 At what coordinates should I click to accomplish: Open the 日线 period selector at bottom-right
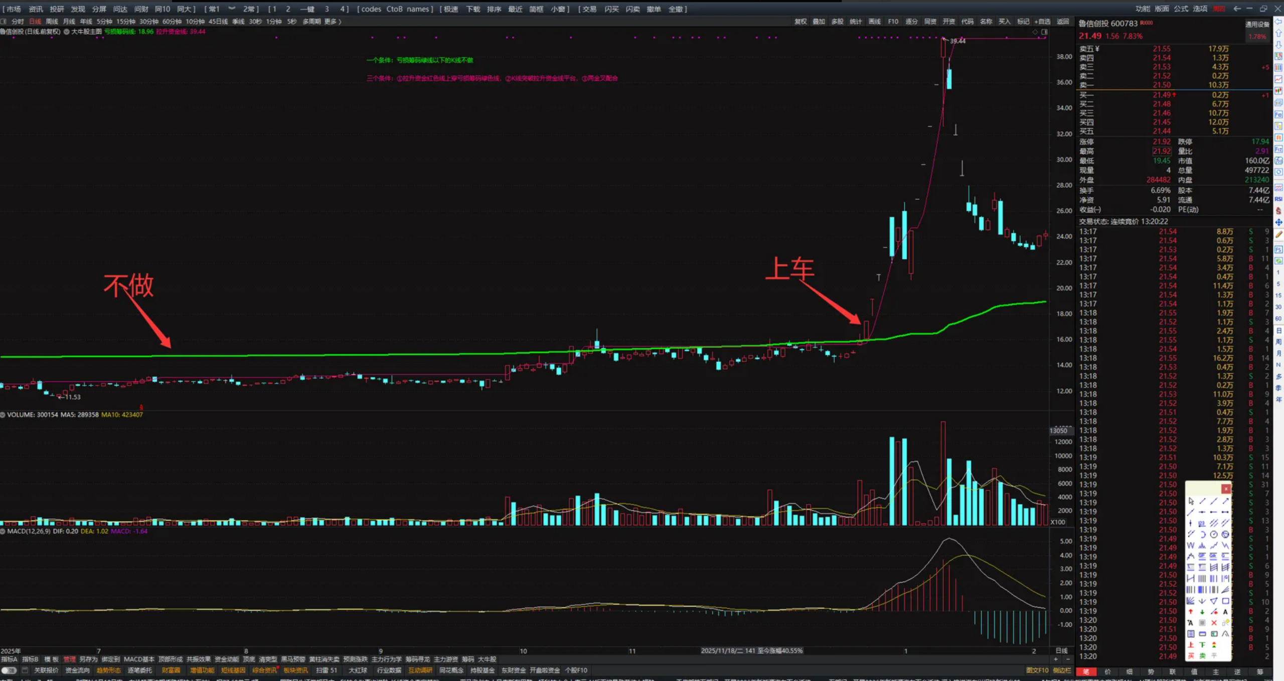coord(1061,650)
